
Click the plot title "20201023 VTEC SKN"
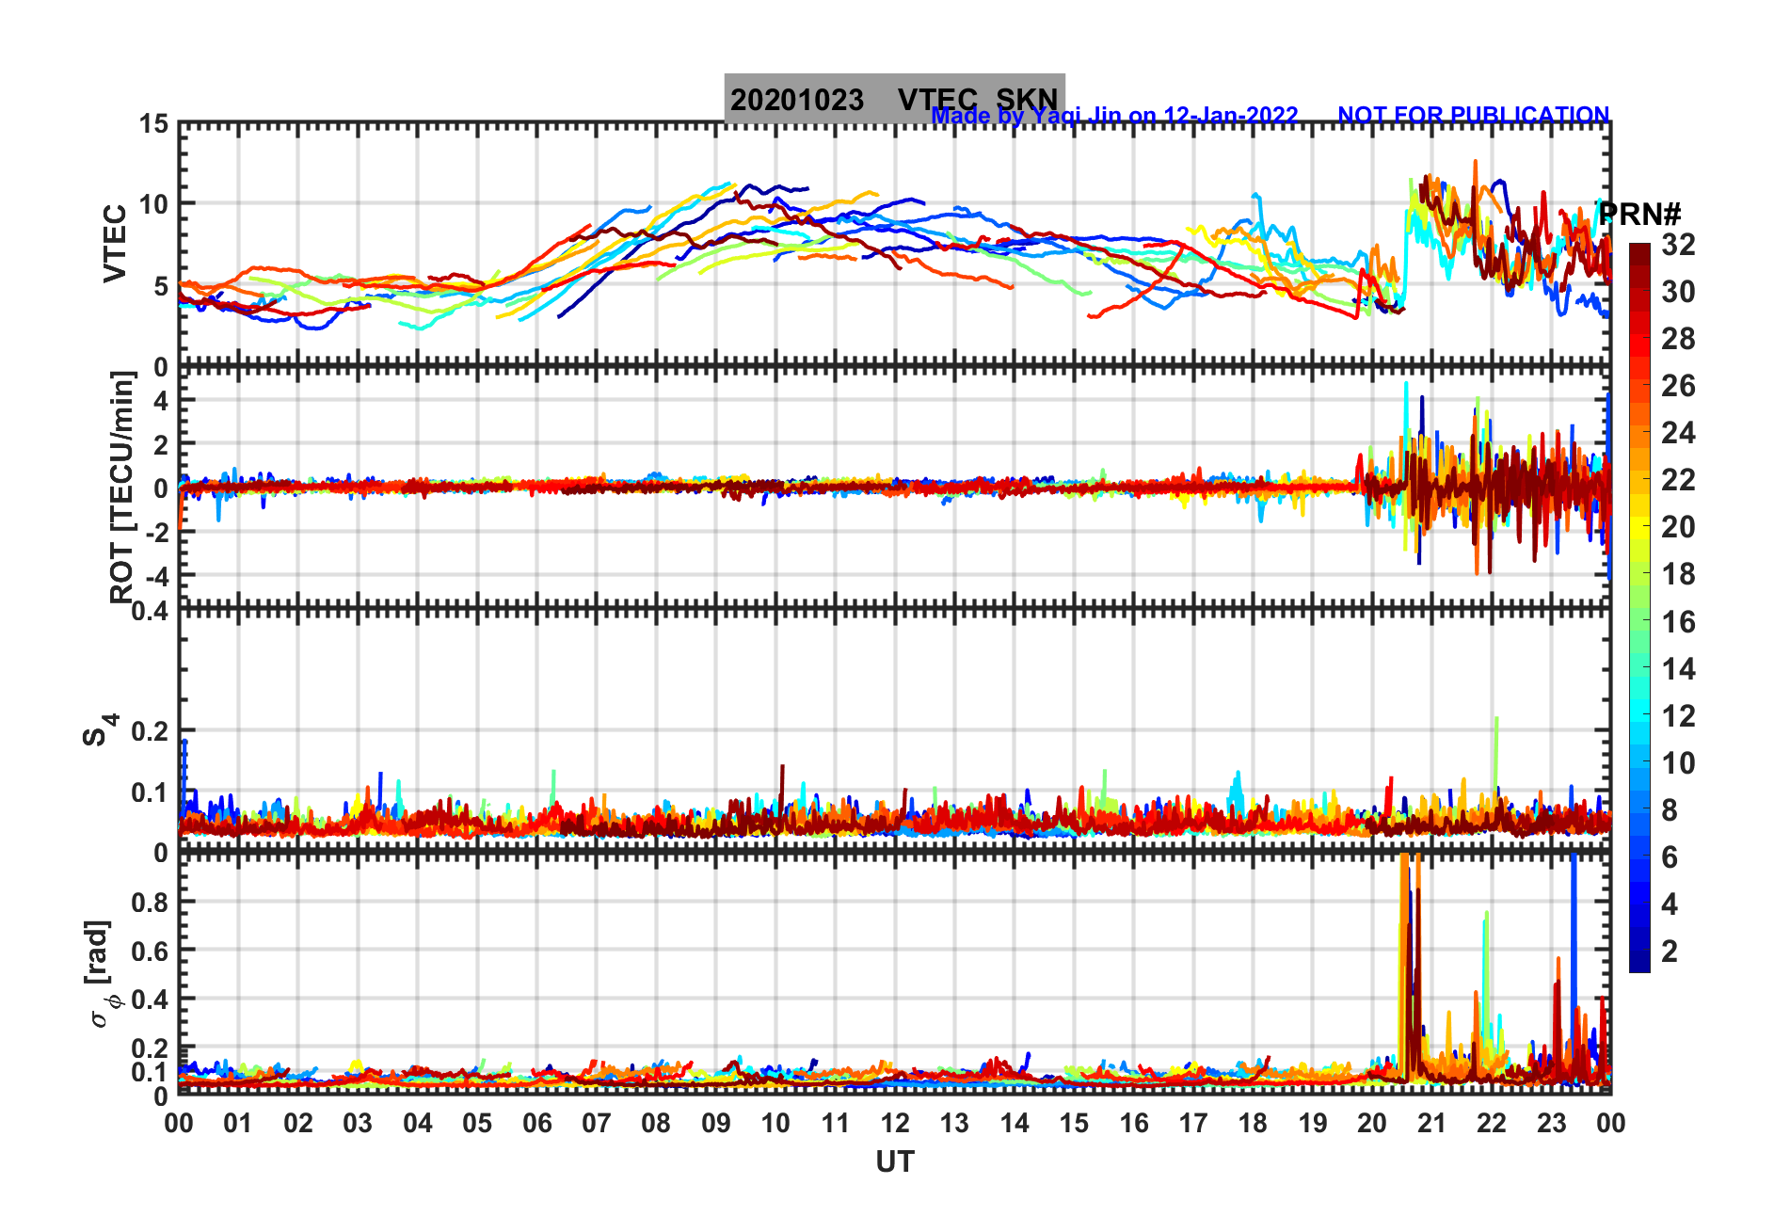tap(894, 99)
